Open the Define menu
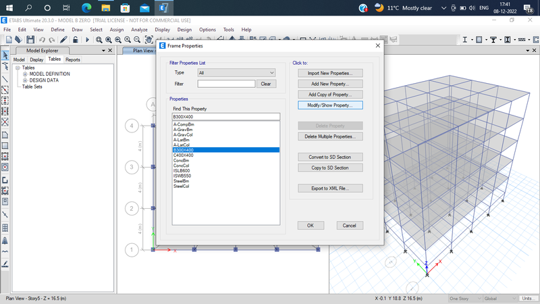 click(57, 30)
